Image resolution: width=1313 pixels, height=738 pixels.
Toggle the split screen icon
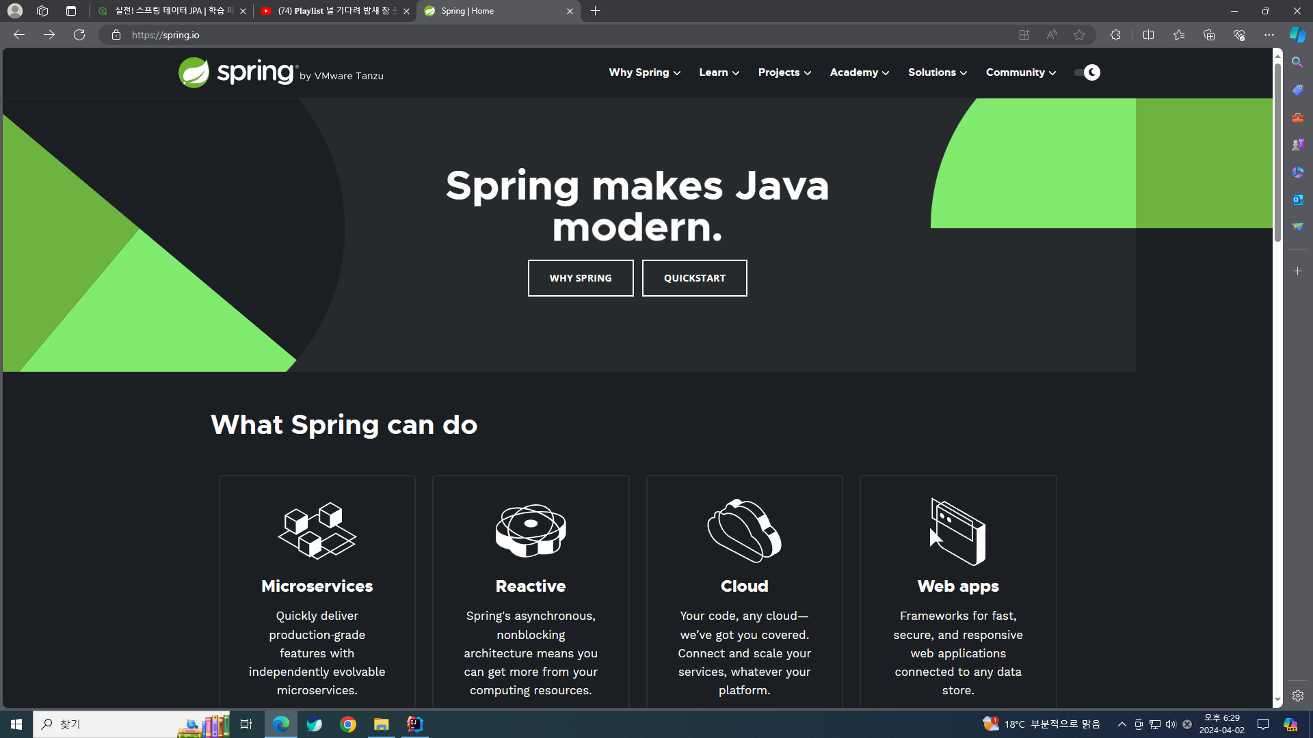tap(1148, 35)
